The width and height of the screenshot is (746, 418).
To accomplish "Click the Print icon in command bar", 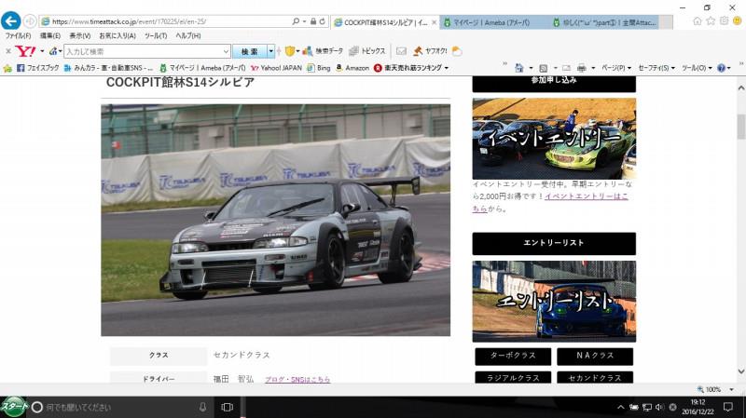I will (x=581, y=68).
